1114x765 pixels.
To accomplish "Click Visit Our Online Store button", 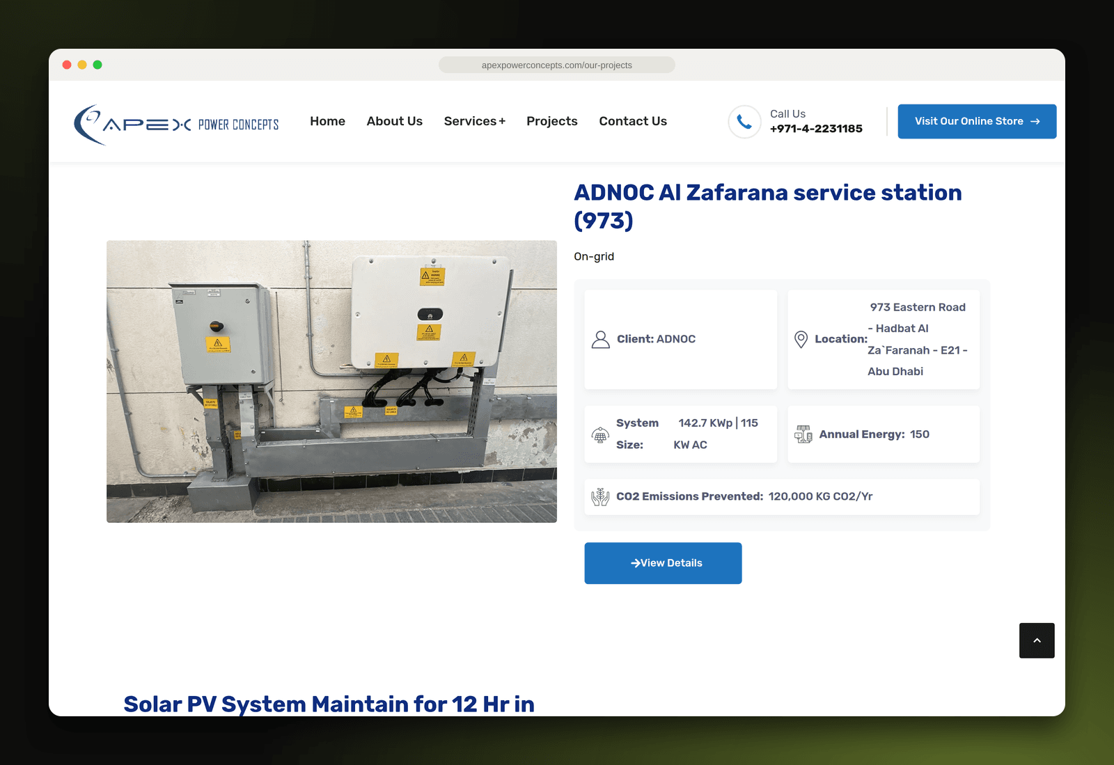I will tap(977, 121).
